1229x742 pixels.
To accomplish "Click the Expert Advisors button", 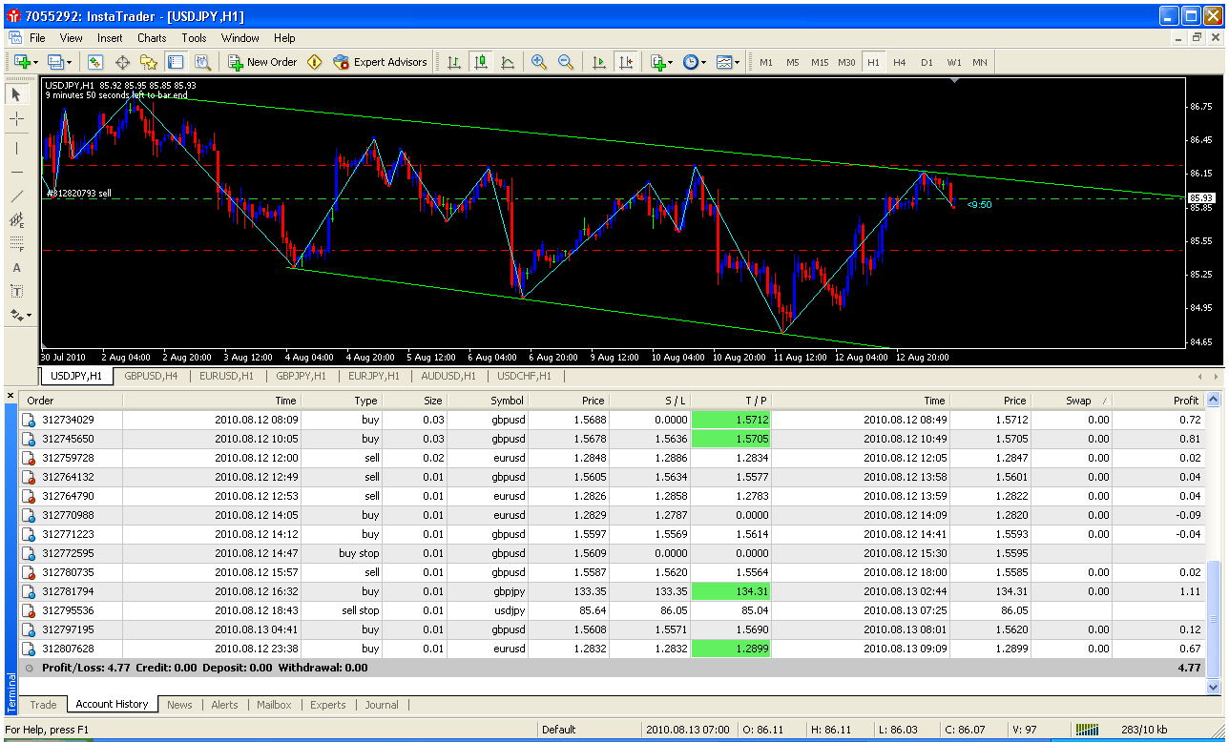I will click(x=380, y=62).
